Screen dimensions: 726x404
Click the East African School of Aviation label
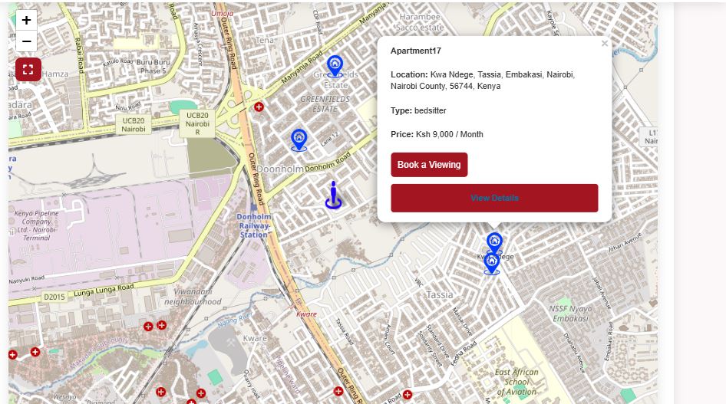[x=516, y=382]
